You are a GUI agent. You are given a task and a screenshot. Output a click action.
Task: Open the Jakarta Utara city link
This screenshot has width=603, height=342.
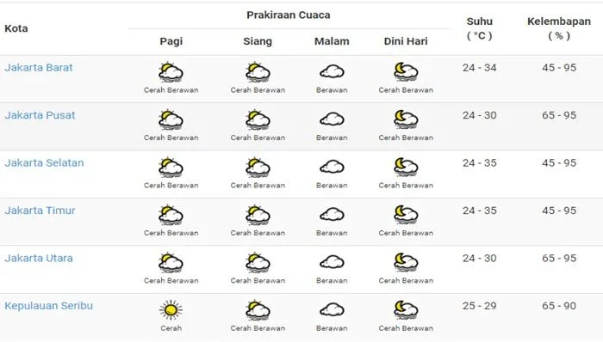click(39, 258)
